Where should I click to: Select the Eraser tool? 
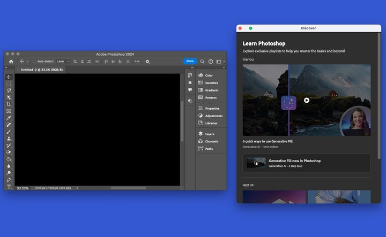pyautogui.click(x=9, y=152)
